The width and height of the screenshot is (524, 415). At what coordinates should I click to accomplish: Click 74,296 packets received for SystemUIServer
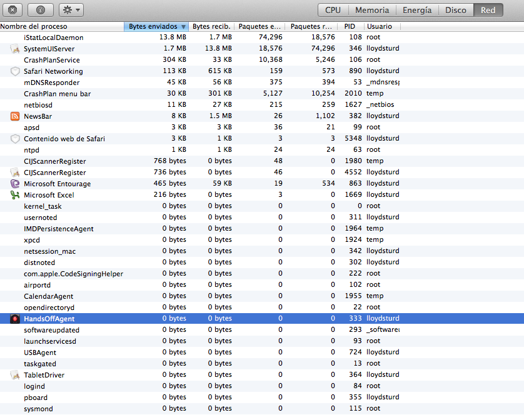323,49
